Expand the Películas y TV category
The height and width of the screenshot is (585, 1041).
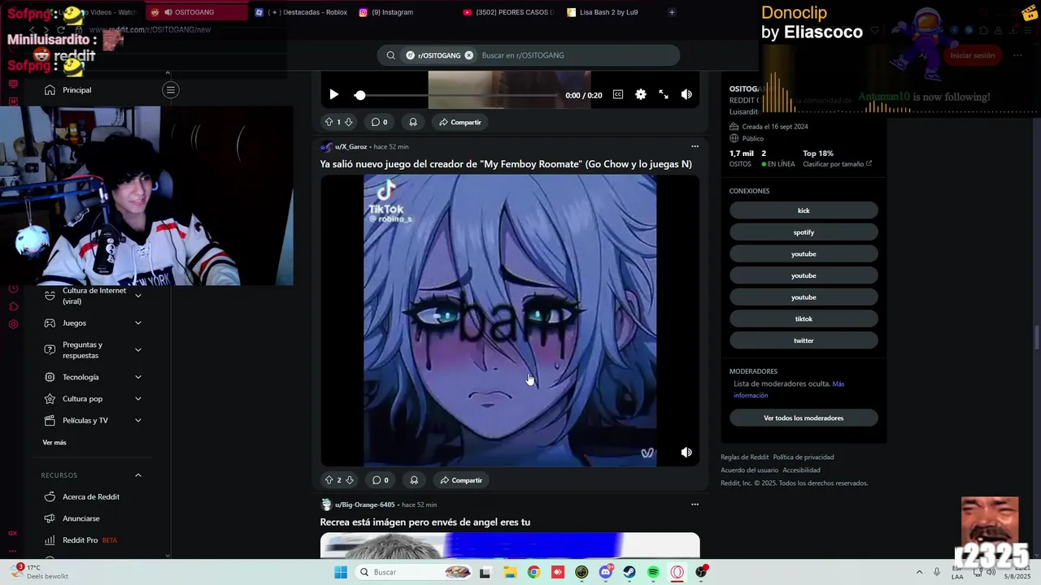click(137, 420)
